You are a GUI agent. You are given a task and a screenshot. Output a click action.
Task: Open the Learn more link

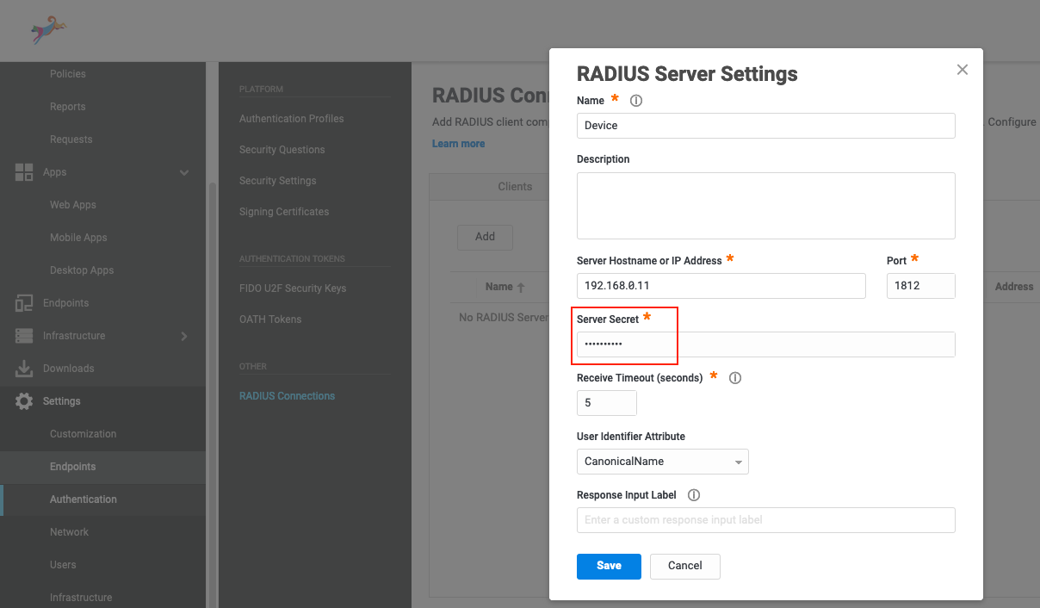(x=458, y=143)
